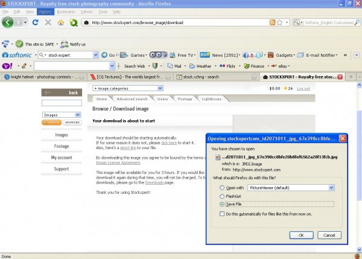This screenshot has width=362, height=259.
Task: Expand the Yahoo toolbar search box dropdown
Action: [112, 66]
